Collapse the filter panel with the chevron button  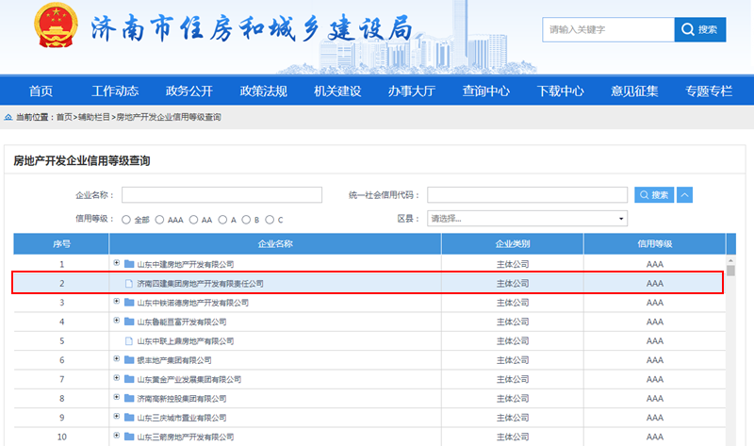pos(685,195)
